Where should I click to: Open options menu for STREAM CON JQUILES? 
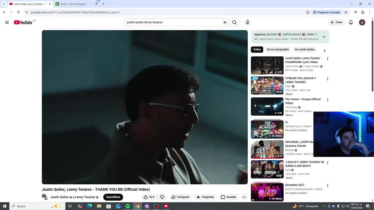click(328, 79)
